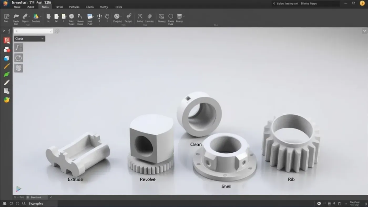Image resolution: width=368 pixels, height=207 pixels.
Task: Open the last ribbon tab 'Holks'
Action: [118, 7]
